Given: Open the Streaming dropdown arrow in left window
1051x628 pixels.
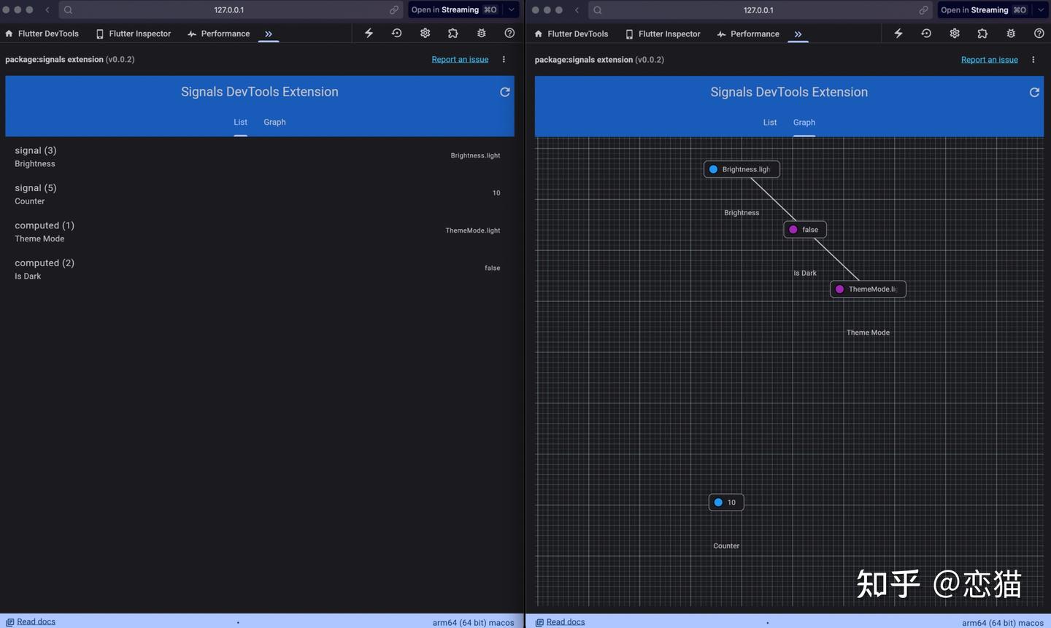Looking at the screenshot, I should point(511,10).
